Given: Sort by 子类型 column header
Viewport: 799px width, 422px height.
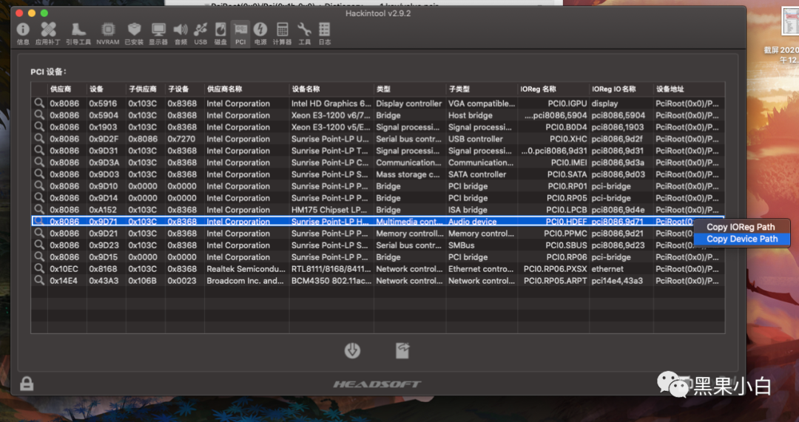Looking at the screenshot, I should 482,89.
